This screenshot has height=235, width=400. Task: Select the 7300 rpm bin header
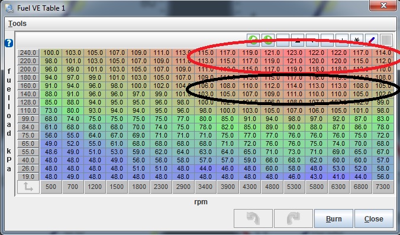coord(383,187)
